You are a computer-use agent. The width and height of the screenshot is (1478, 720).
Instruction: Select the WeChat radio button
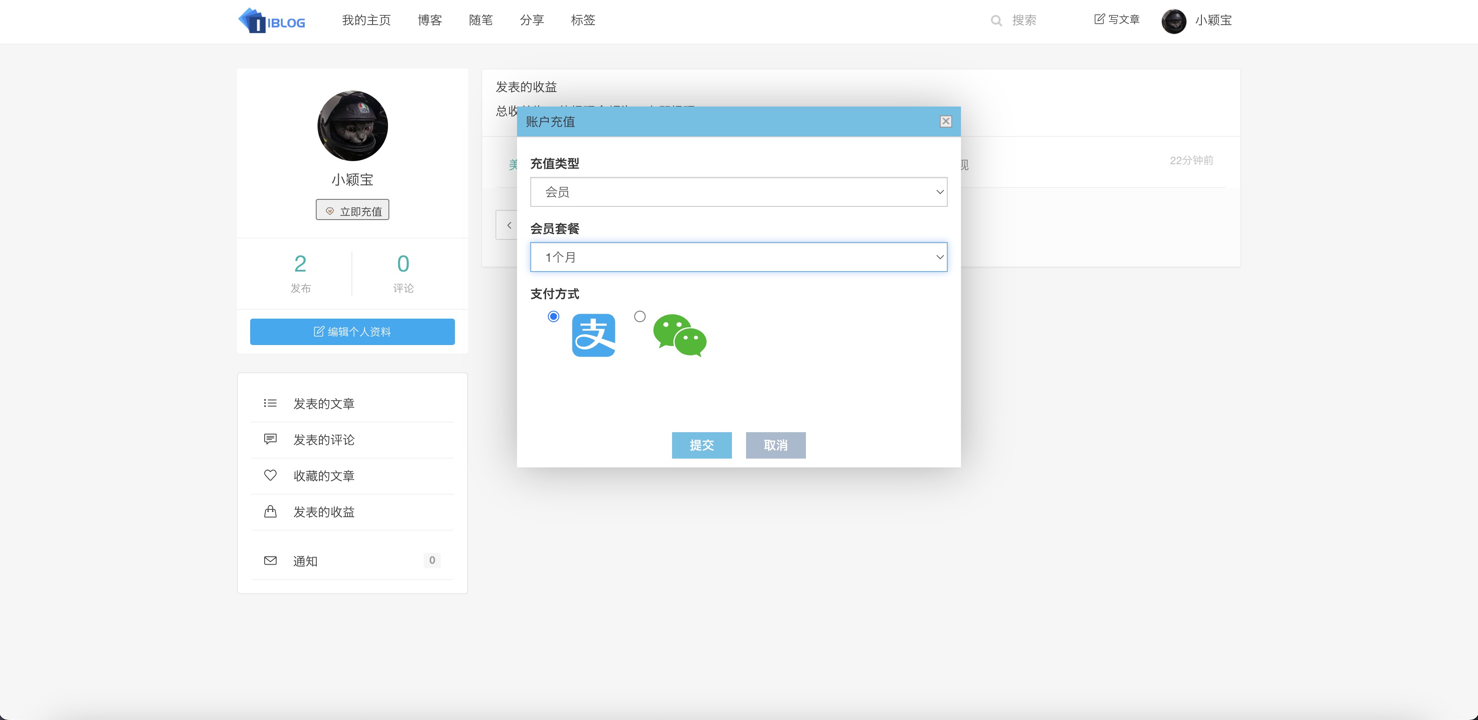click(639, 316)
